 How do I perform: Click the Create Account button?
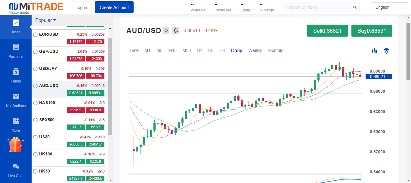click(x=114, y=7)
